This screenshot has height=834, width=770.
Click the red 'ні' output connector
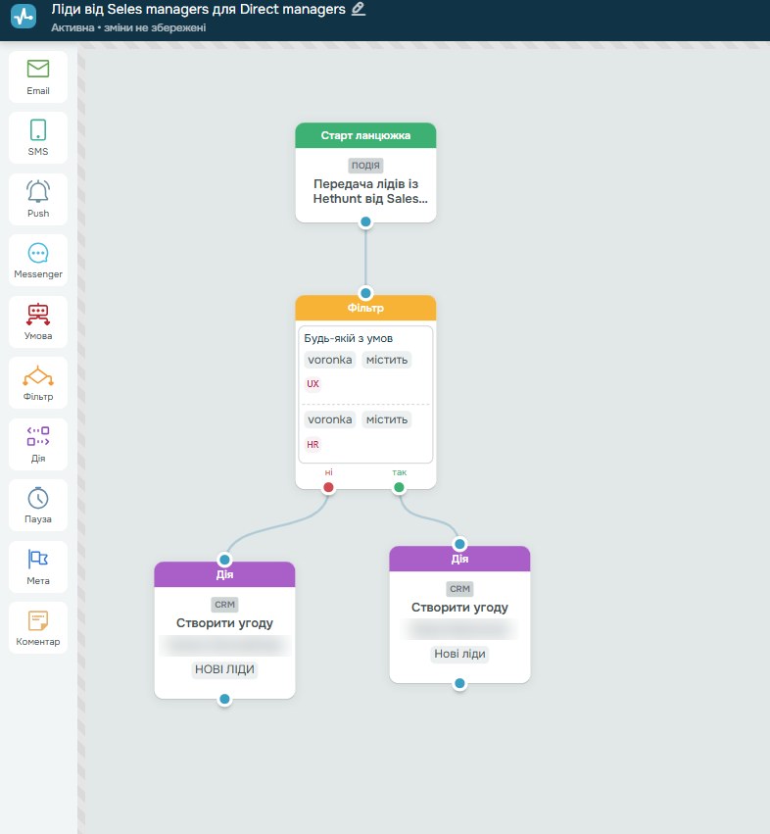pyautogui.click(x=328, y=487)
